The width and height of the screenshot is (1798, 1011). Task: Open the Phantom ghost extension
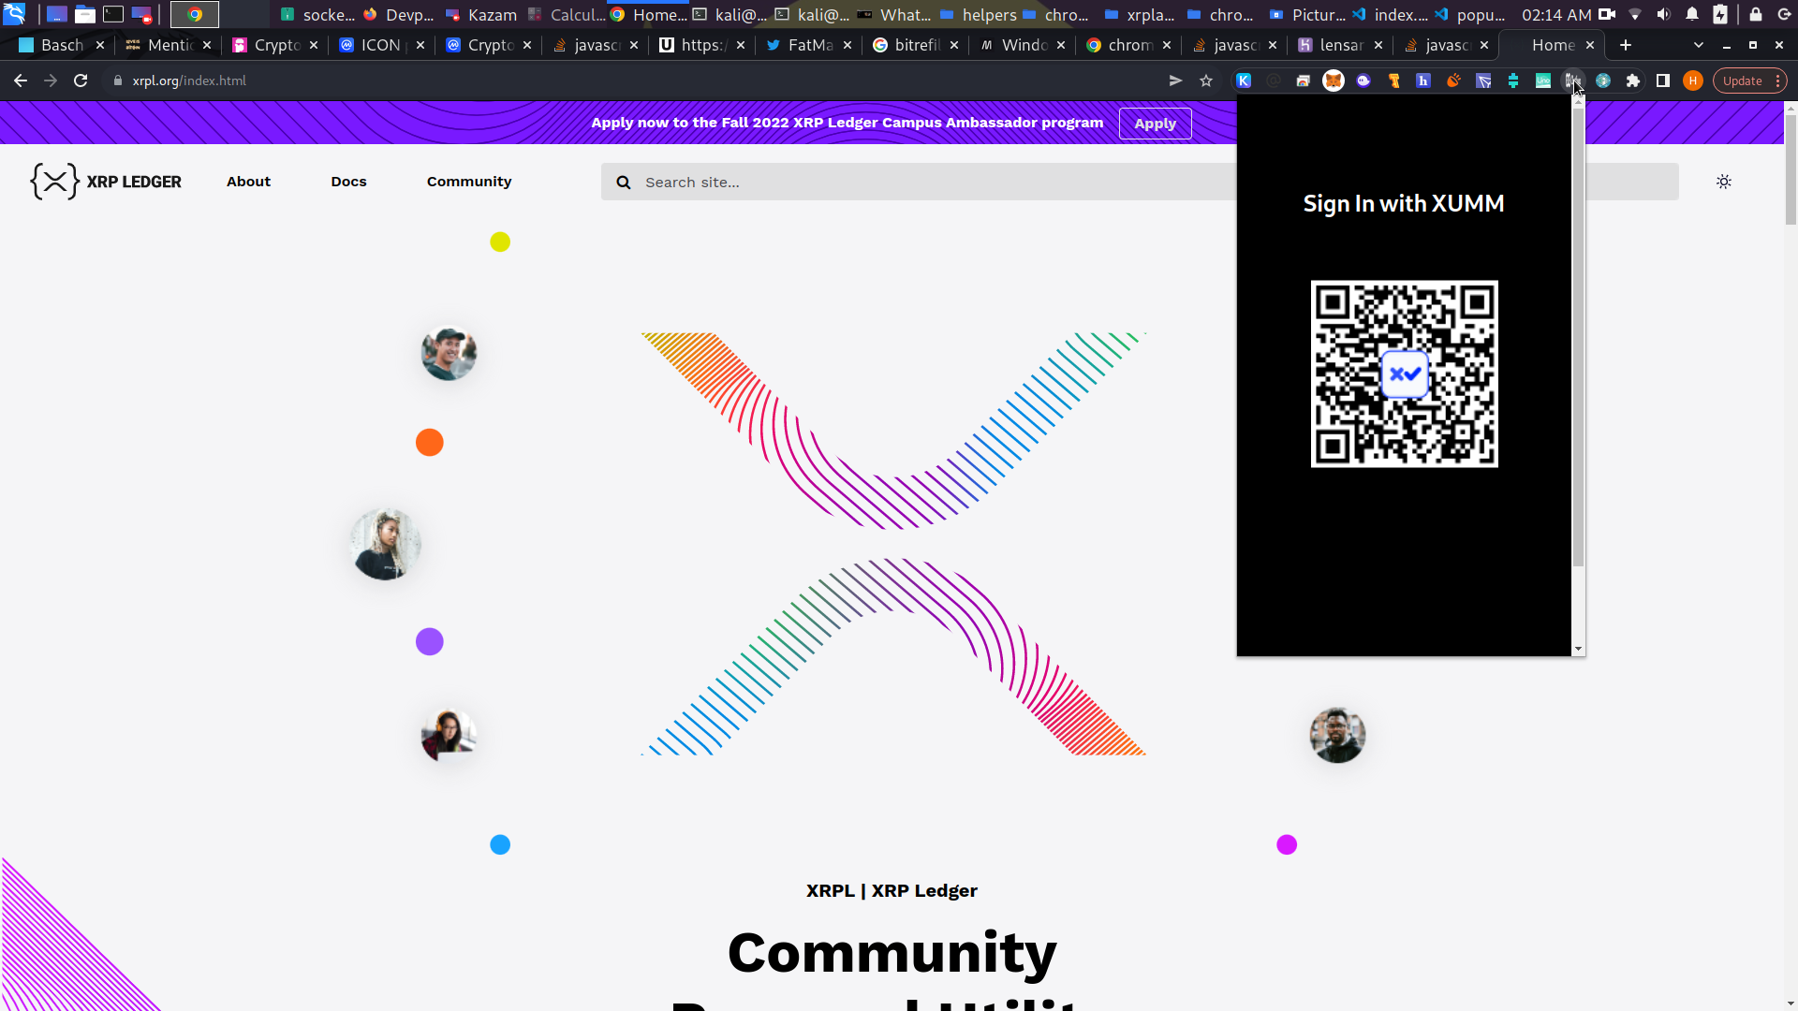coord(1363,81)
